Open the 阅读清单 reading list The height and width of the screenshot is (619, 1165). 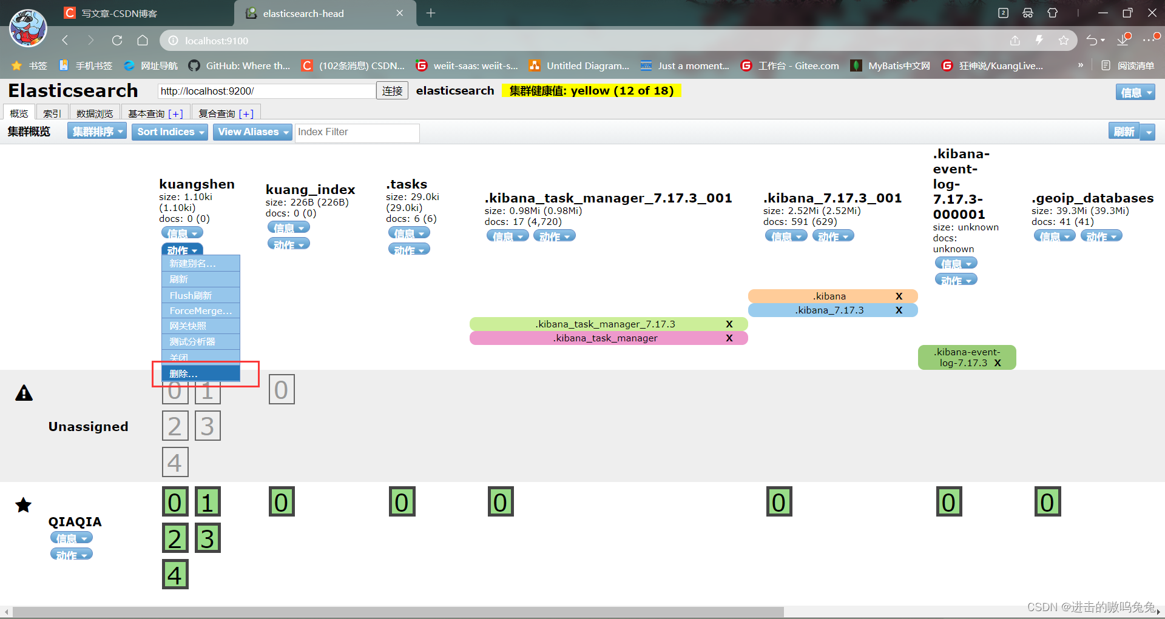1128,65
